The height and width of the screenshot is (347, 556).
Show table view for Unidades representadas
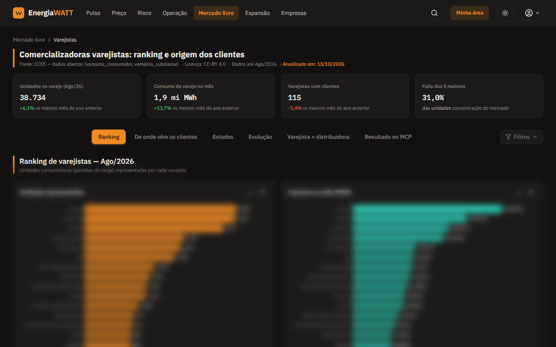tap(263, 192)
